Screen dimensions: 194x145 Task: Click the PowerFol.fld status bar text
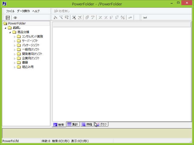[11, 141]
